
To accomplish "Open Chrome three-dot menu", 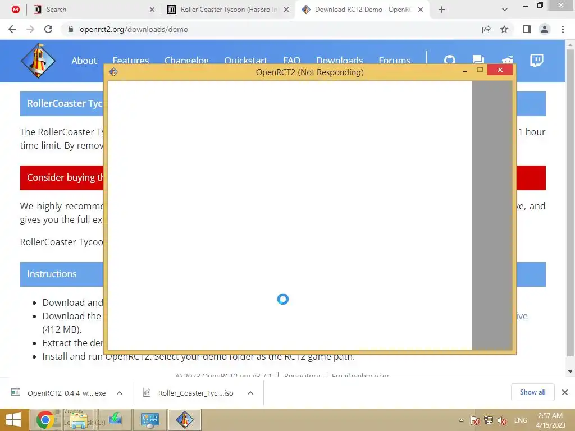I will pos(563,29).
